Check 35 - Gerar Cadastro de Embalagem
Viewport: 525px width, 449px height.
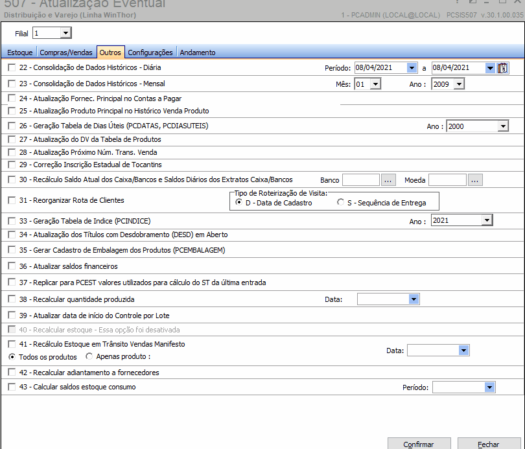[x=12, y=249]
